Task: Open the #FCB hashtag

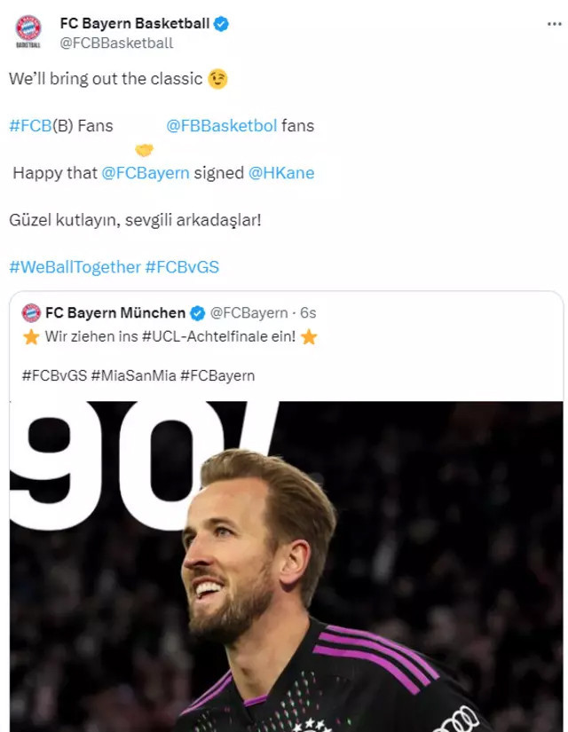Action: click(x=29, y=126)
